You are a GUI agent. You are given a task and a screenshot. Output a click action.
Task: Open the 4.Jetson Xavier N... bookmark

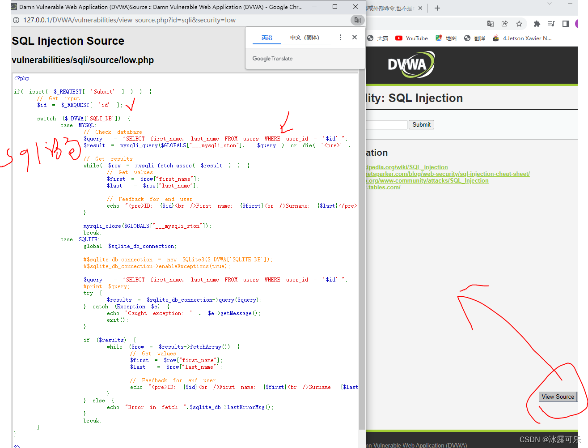click(x=522, y=38)
